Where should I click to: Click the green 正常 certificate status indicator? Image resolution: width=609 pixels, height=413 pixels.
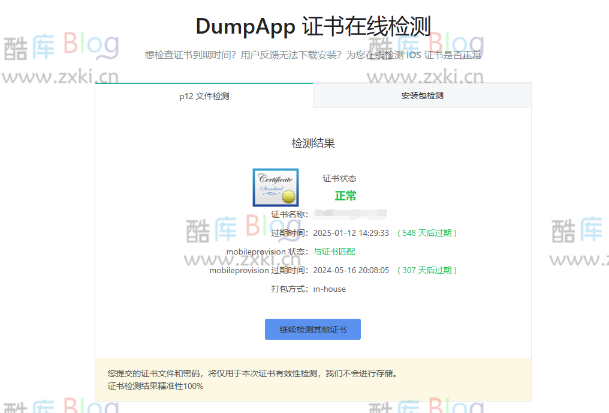(x=345, y=196)
